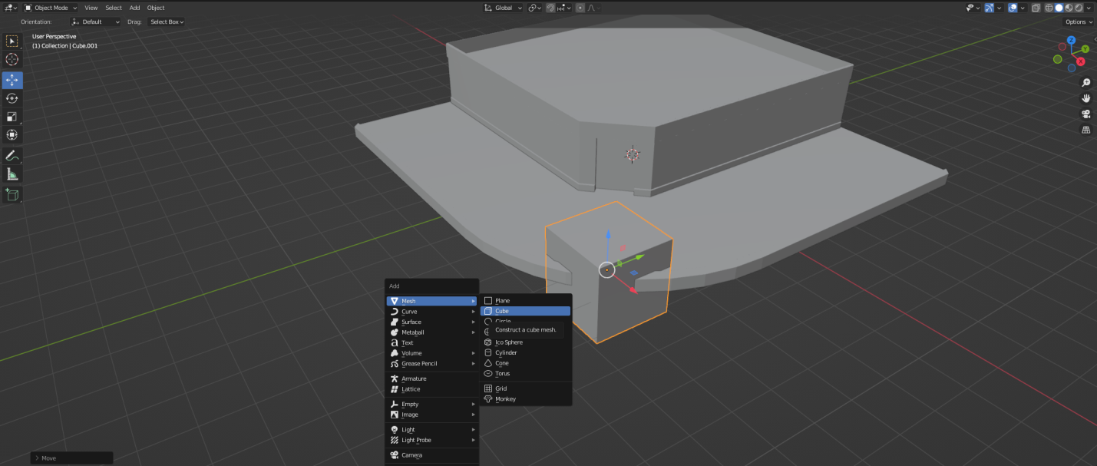Viewport: 1097px width, 466px height.
Task: Add a Cube mesh
Action: click(x=526, y=311)
